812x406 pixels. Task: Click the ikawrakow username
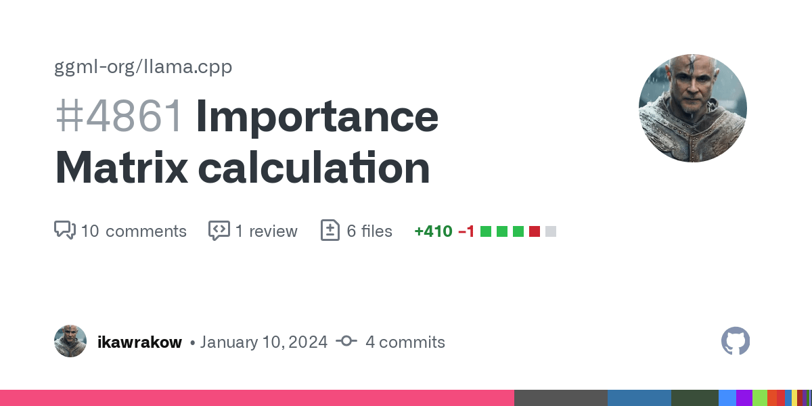pos(139,342)
